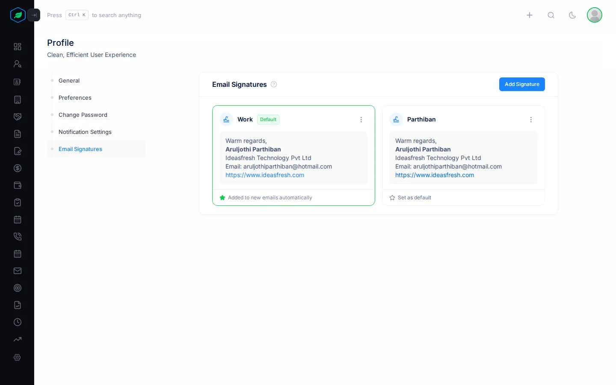
Task: Open the report chart document sidebar icon
Action: tap(18, 305)
